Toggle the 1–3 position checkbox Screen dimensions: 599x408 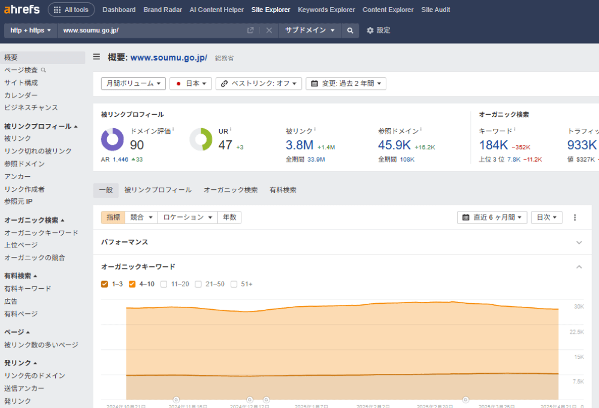tap(104, 284)
